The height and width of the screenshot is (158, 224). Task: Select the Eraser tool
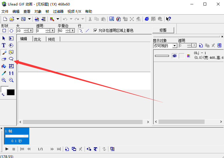[x=4, y=59]
